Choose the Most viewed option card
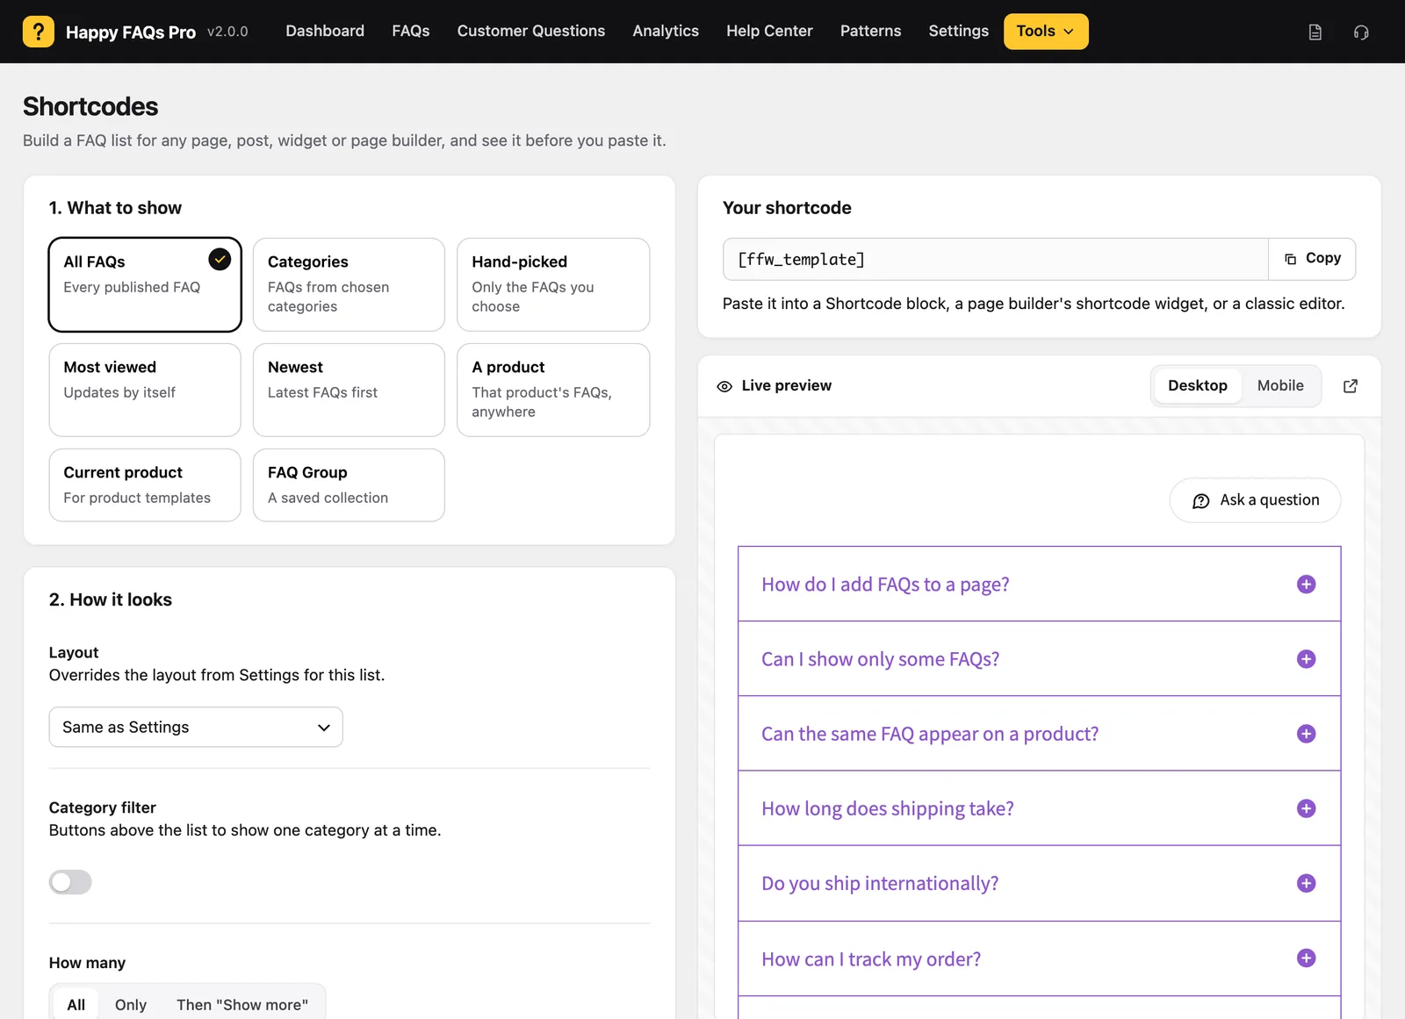 [x=145, y=390]
